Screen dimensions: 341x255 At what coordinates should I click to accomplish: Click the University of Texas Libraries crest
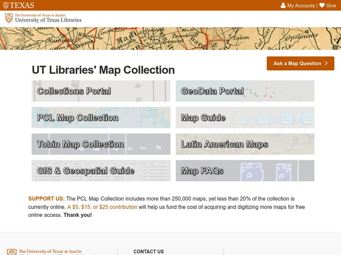pos(9,18)
